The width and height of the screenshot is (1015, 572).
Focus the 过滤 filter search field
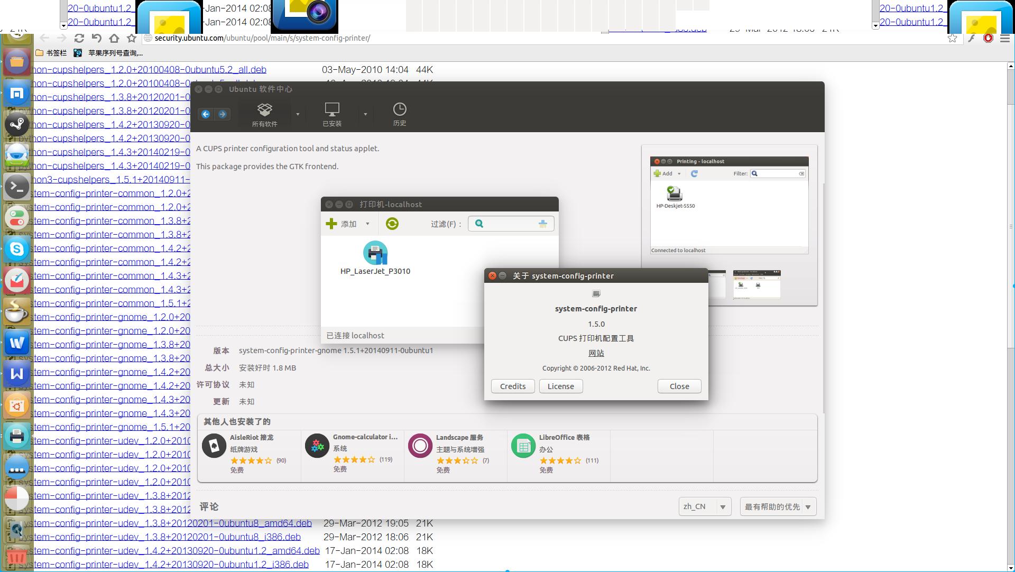(x=511, y=224)
